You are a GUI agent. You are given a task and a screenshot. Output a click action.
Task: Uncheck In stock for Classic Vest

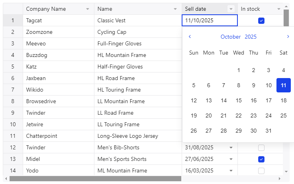(261, 21)
